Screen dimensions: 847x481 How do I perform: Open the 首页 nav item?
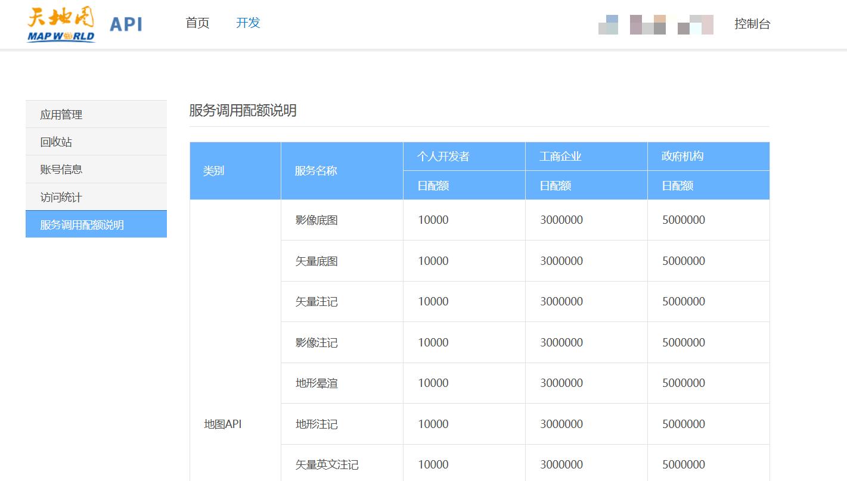point(197,23)
